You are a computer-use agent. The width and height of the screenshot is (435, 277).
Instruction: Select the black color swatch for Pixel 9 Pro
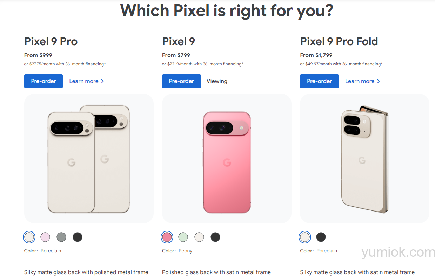pos(78,237)
